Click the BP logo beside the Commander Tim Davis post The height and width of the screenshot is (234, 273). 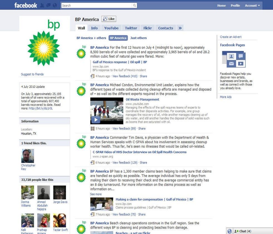click(81, 142)
